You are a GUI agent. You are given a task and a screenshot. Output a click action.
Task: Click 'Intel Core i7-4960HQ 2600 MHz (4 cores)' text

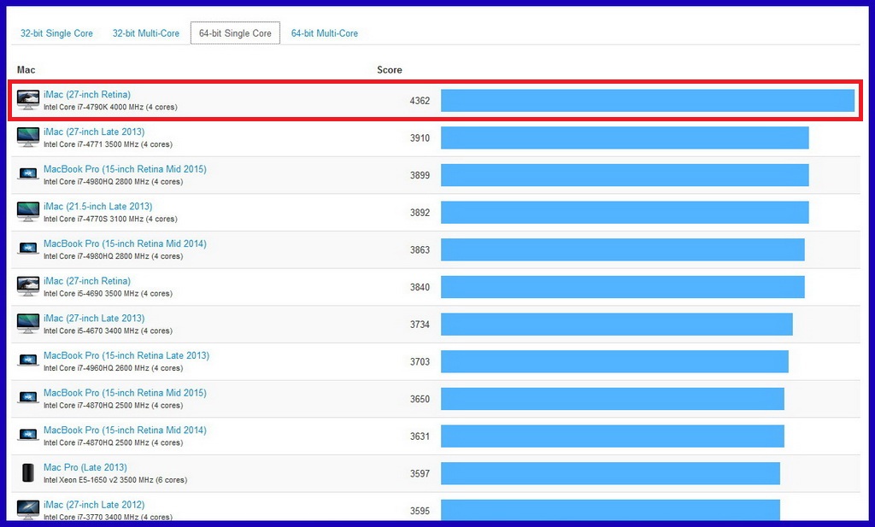[x=114, y=368]
